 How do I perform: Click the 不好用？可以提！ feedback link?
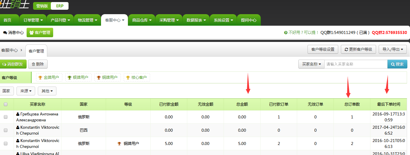click(x=301, y=32)
